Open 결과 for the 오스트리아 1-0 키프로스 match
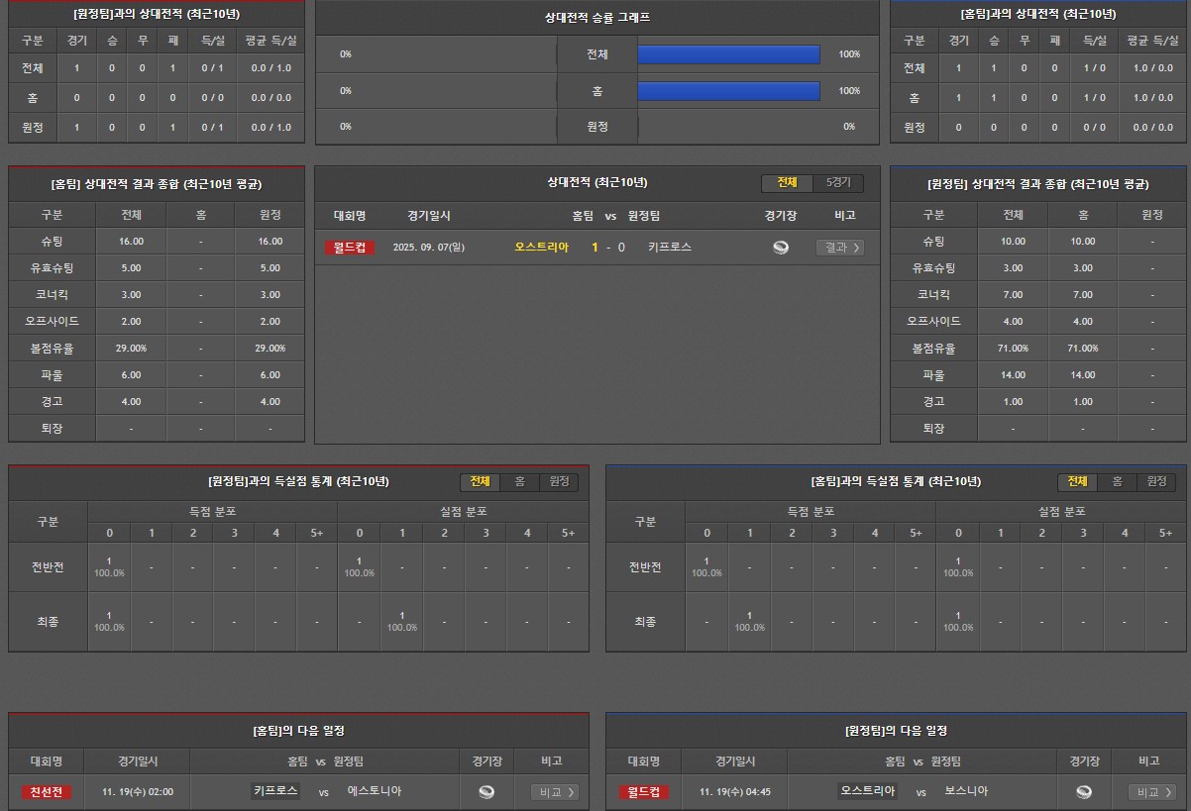The height and width of the screenshot is (811, 1191). point(840,248)
